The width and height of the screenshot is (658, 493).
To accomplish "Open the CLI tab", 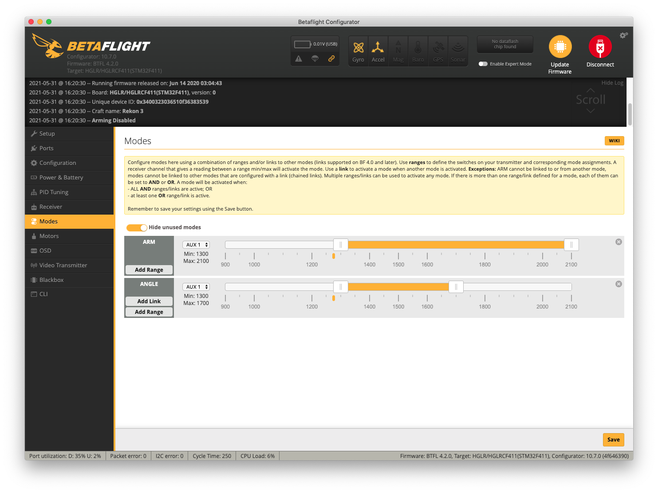I will tap(69, 294).
